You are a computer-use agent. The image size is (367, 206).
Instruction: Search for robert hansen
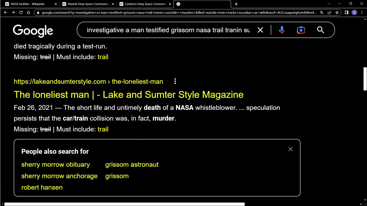(x=42, y=187)
